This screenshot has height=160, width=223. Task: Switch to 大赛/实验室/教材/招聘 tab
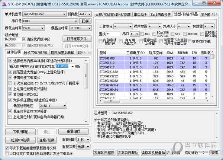(113, 15)
